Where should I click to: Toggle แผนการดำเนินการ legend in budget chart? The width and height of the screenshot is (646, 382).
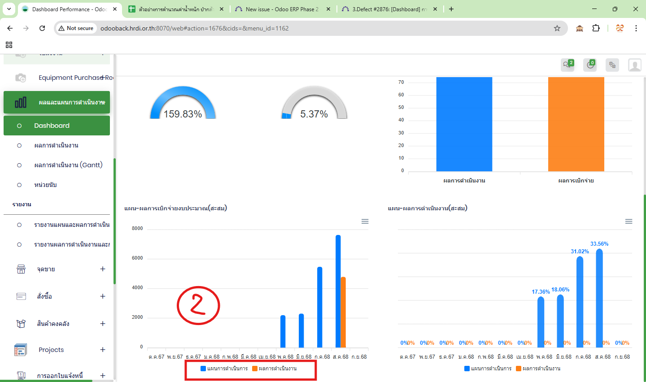point(224,369)
